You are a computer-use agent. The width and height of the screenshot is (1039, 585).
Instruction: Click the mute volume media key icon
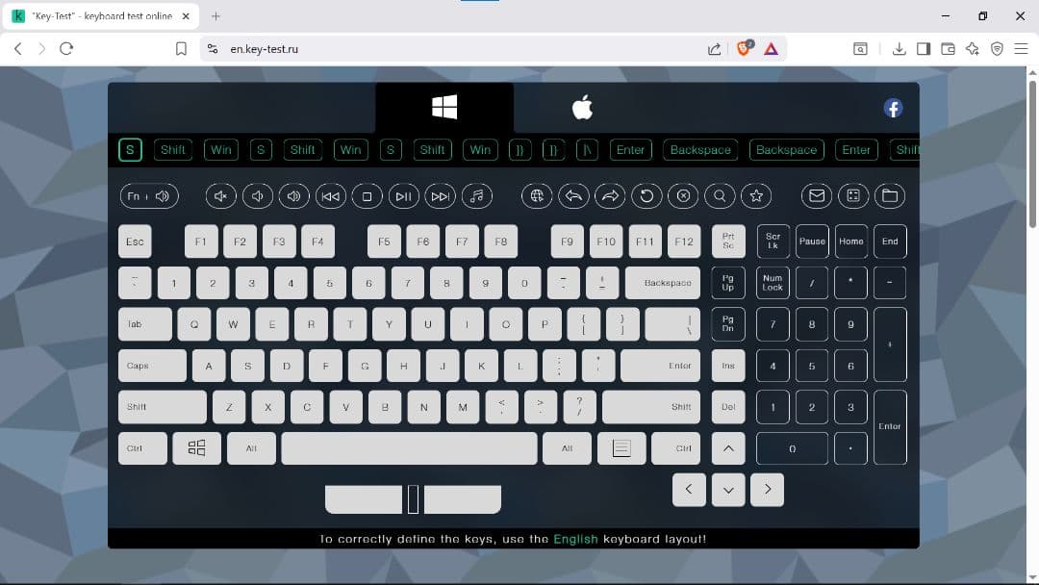tap(221, 196)
